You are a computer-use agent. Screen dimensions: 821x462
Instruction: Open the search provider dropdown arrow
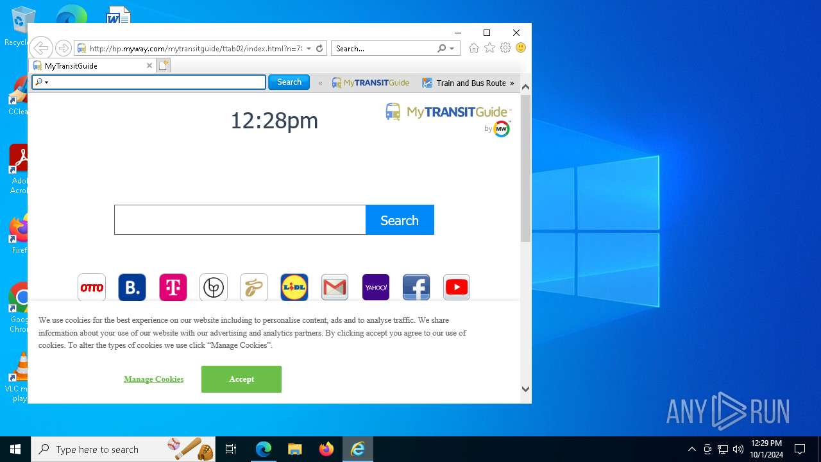[x=452, y=48]
